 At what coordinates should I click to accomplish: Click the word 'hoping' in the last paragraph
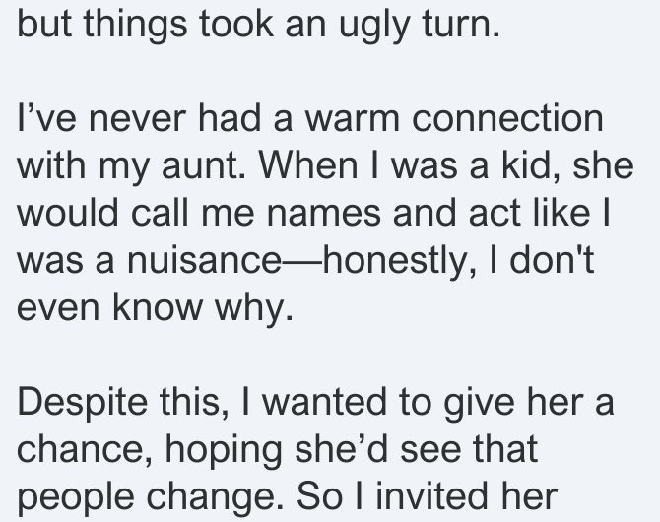coord(224,451)
